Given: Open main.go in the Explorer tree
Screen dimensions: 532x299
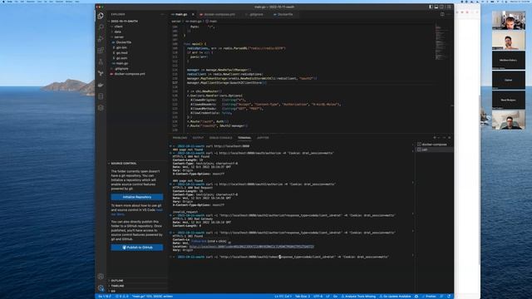Looking at the screenshot, I should pos(137,63).
